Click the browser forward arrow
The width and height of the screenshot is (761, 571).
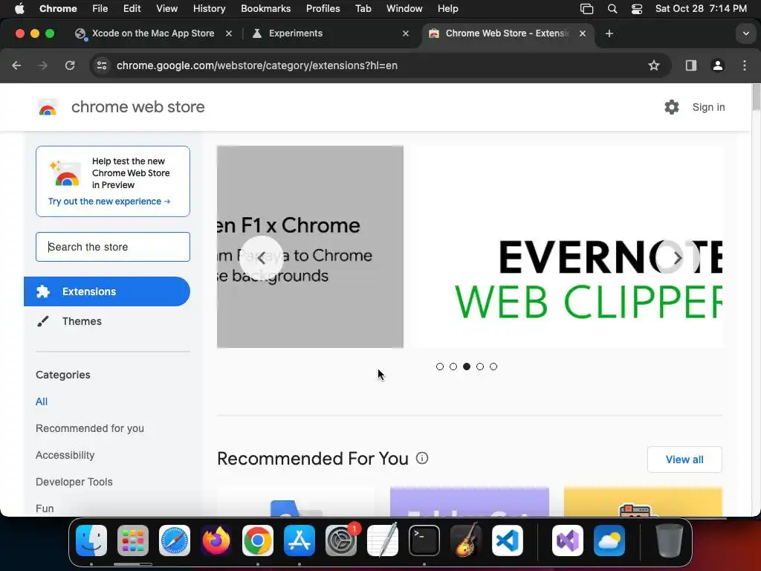[42, 65]
